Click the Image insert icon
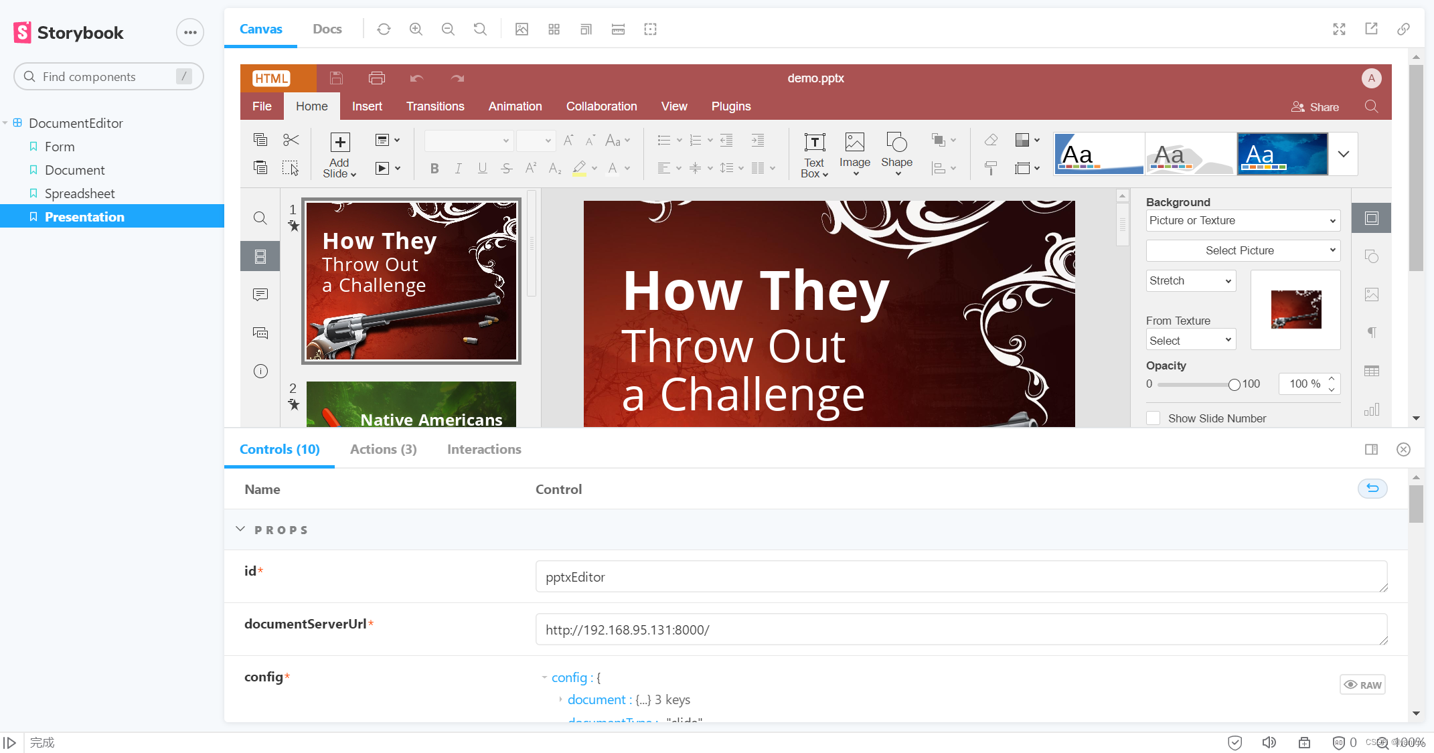Viewport: 1434px width, 753px height. point(855,142)
